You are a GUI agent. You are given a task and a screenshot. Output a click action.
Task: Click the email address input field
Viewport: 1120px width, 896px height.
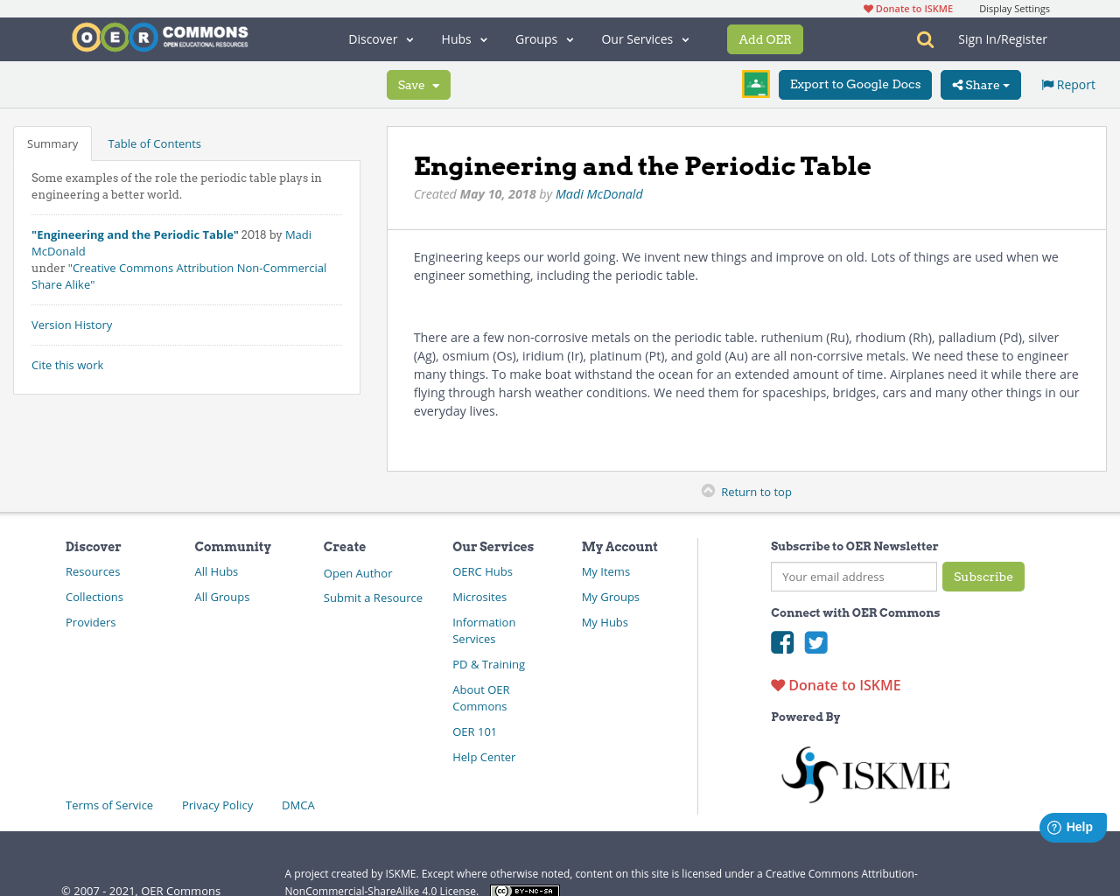coord(853,577)
